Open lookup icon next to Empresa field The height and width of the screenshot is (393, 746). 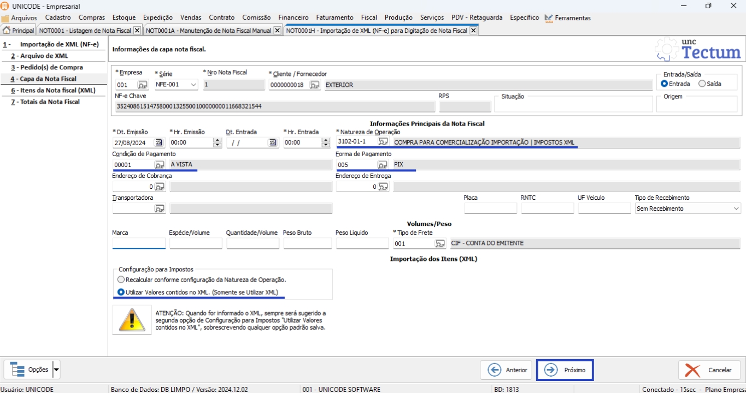tap(143, 85)
